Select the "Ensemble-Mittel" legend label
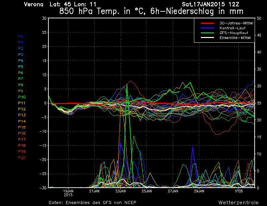 point(235,38)
